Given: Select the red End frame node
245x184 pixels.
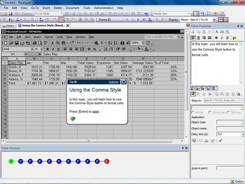Looking at the screenshot, I should pos(107,161).
